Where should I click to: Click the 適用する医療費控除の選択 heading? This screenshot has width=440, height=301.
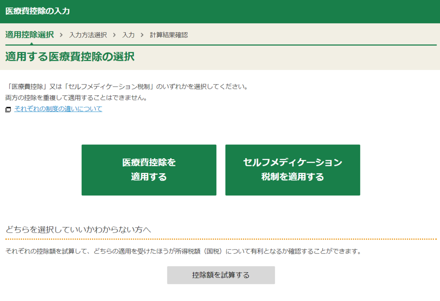(x=70, y=57)
